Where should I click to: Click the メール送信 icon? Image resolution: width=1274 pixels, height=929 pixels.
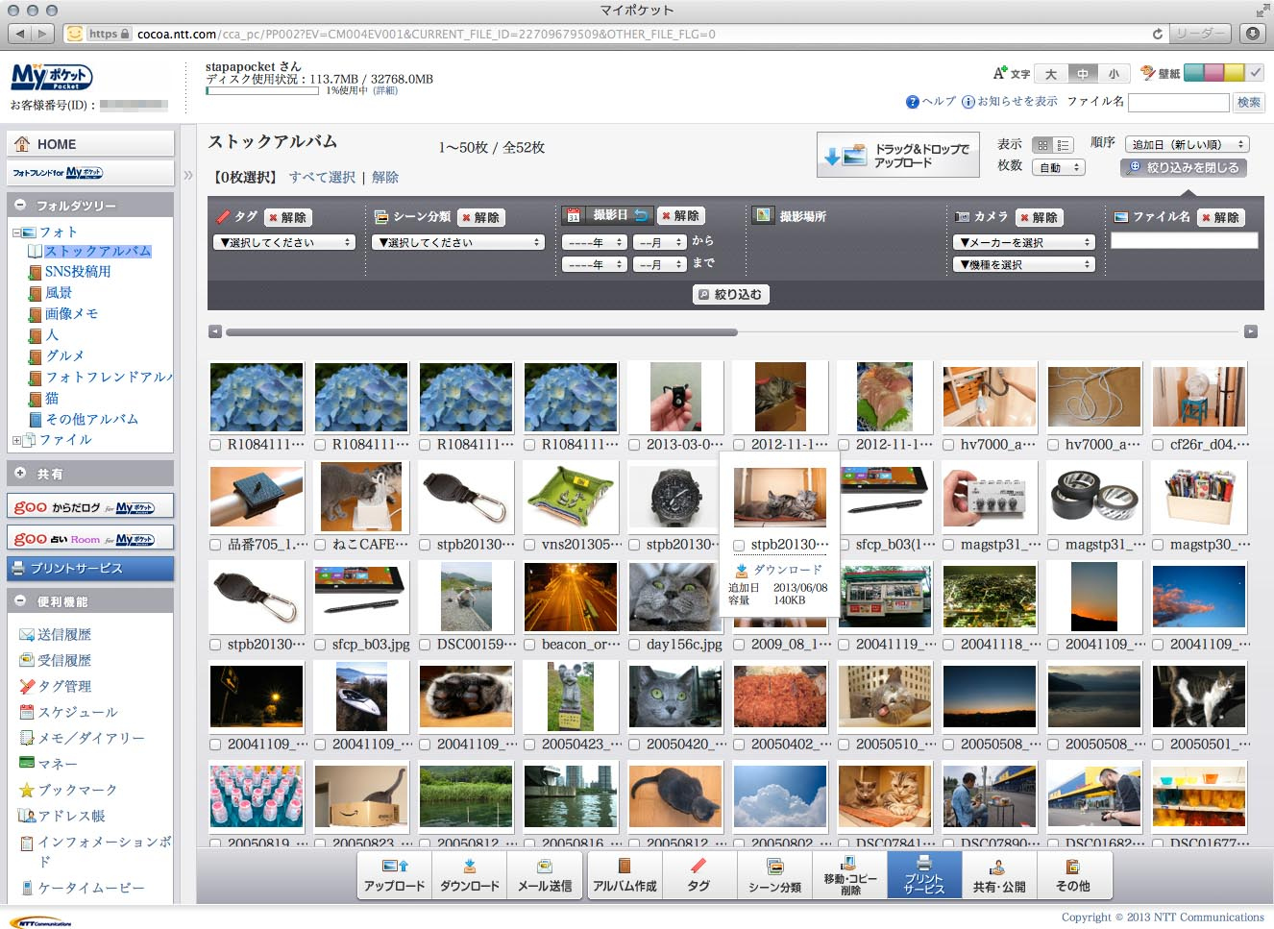(x=545, y=874)
